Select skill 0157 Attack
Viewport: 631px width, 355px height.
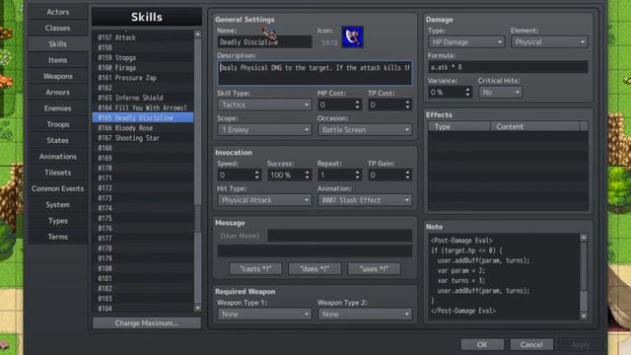(x=143, y=37)
